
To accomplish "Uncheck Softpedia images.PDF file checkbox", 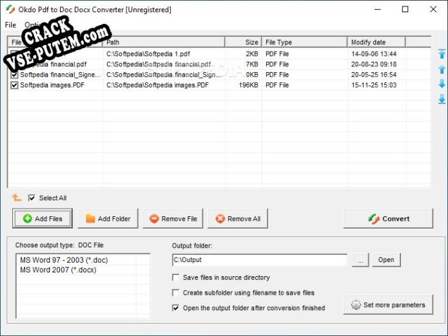I will point(14,85).
